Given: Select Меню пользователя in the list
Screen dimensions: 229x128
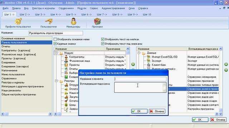Looking at the screenshot, I should [x=26, y=74].
